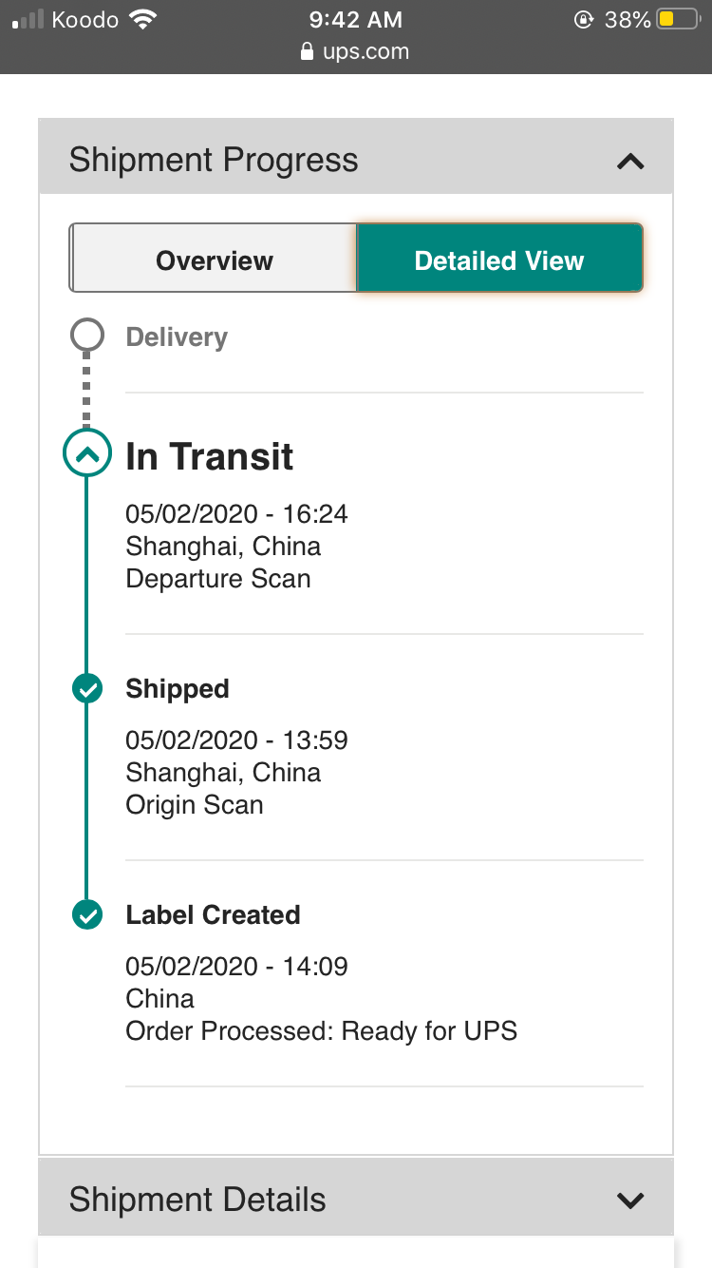
Task: Click the Label Created checkmark icon
Action: [86, 915]
